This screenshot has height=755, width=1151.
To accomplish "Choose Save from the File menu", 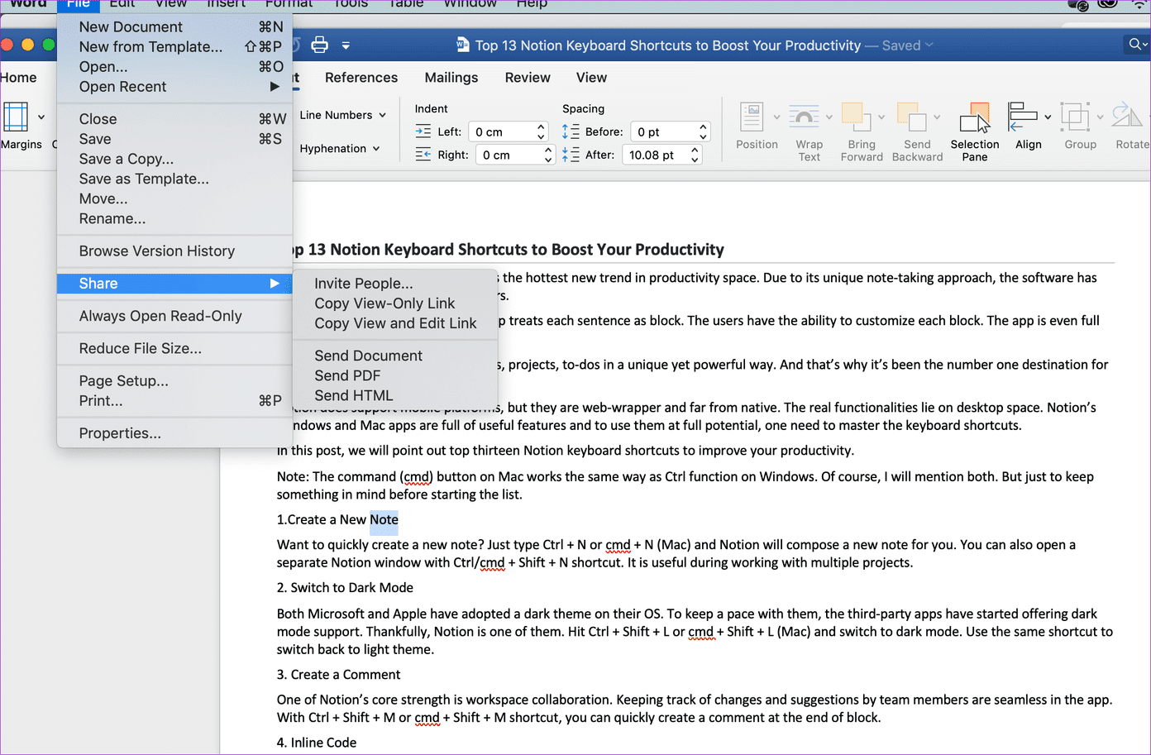I will click(174, 139).
